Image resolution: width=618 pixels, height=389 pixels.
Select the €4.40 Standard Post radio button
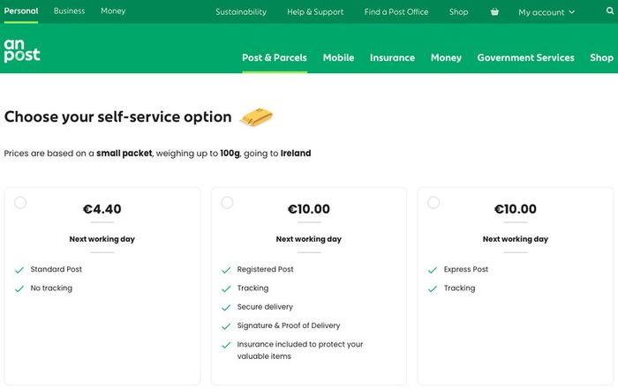click(20, 202)
